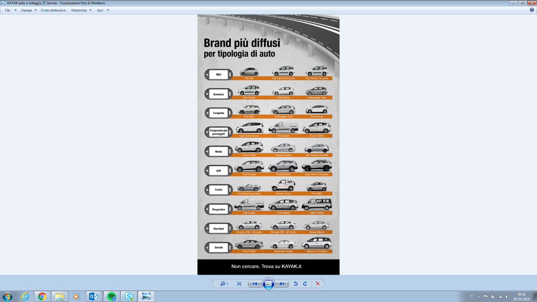Image resolution: width=537 pixels, height=302 pixels.
Task: Show hidden tray icons arrow
Action: coord(479,296)
